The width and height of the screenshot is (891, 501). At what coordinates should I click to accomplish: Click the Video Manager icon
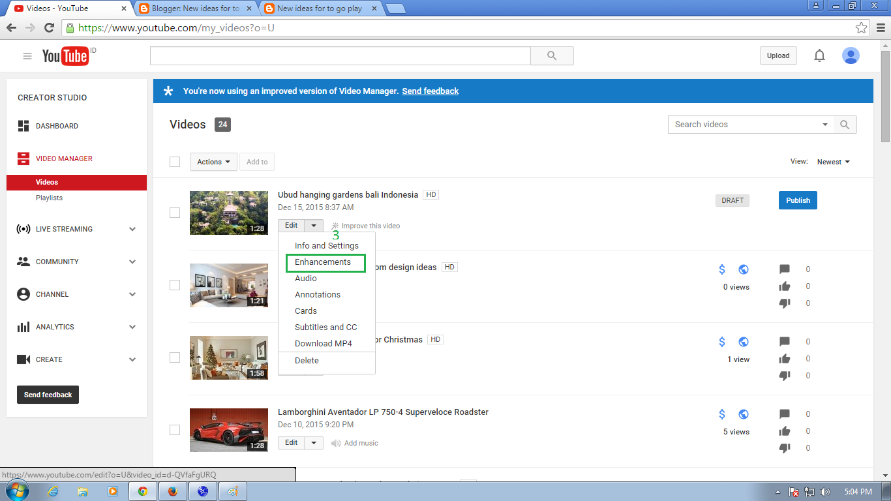(23, 159)
